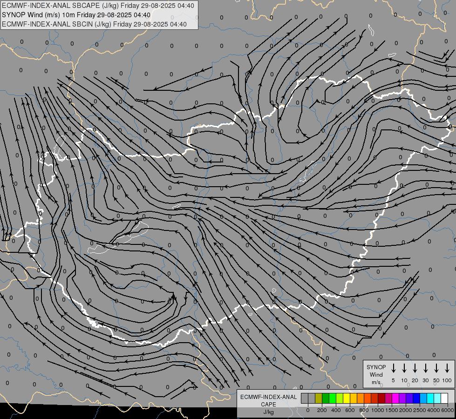
Task: Click the olive swatch in CAPE scale
Action: [319, 398]
